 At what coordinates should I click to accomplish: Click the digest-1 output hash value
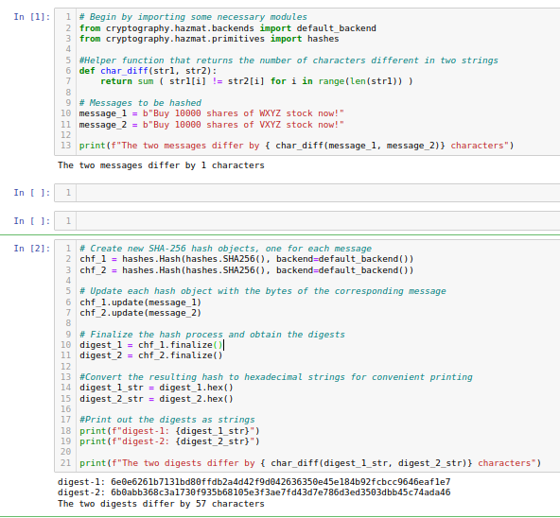pyautogui.click(x=280, y=482)
